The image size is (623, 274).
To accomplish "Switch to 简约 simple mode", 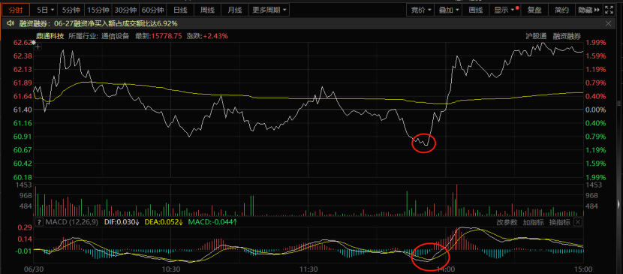I will pyautogui.click(x=561, y=10).
